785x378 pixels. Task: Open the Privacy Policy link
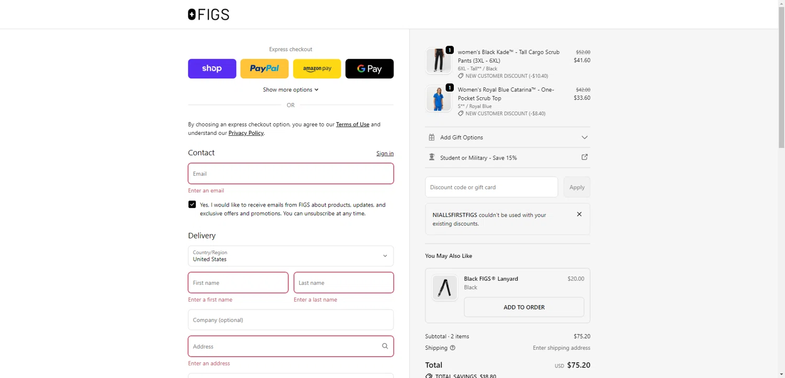coord(246,133)
